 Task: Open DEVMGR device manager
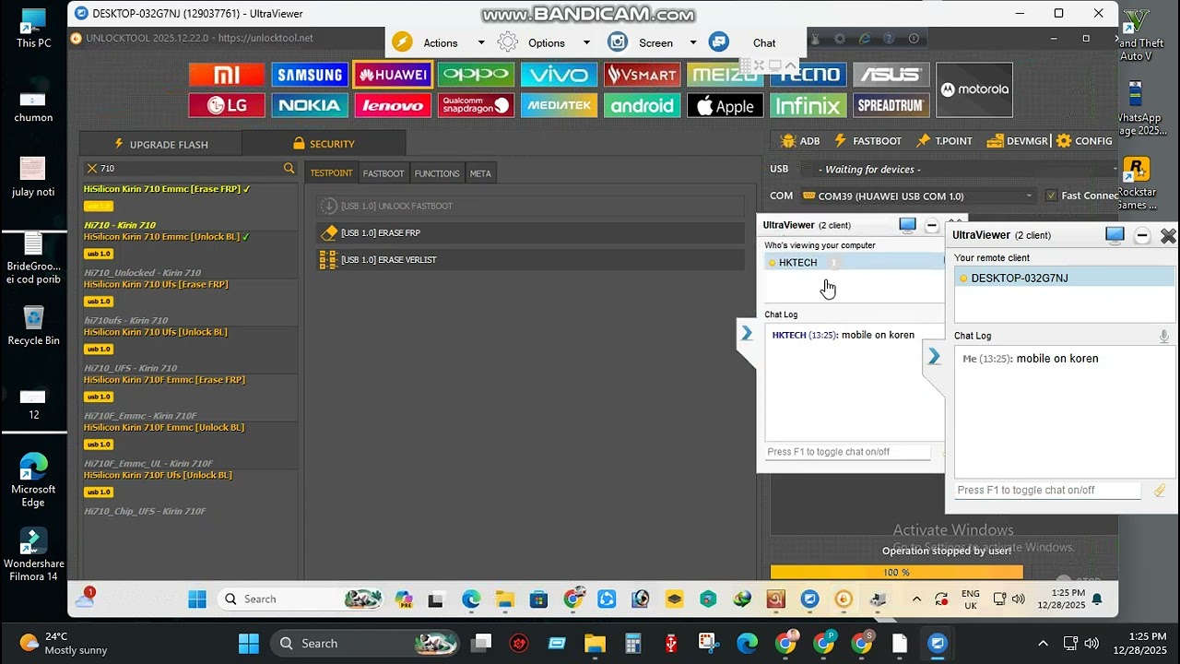coord(1017,141)
